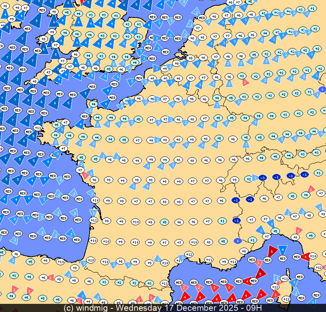Select the +11 label at Brittany's western tip

tap(38, 128)
